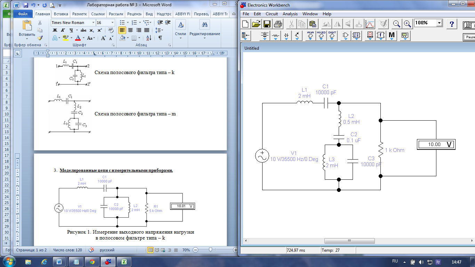Expand the zoom percentage dropdown in Electronics Workbench
The width and height of the screenshot is (475, 267).
pyautogui.click(x=439, y=23)
